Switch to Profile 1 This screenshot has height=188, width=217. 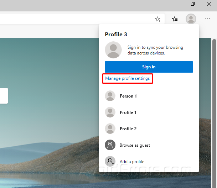(x=128, y=113)
